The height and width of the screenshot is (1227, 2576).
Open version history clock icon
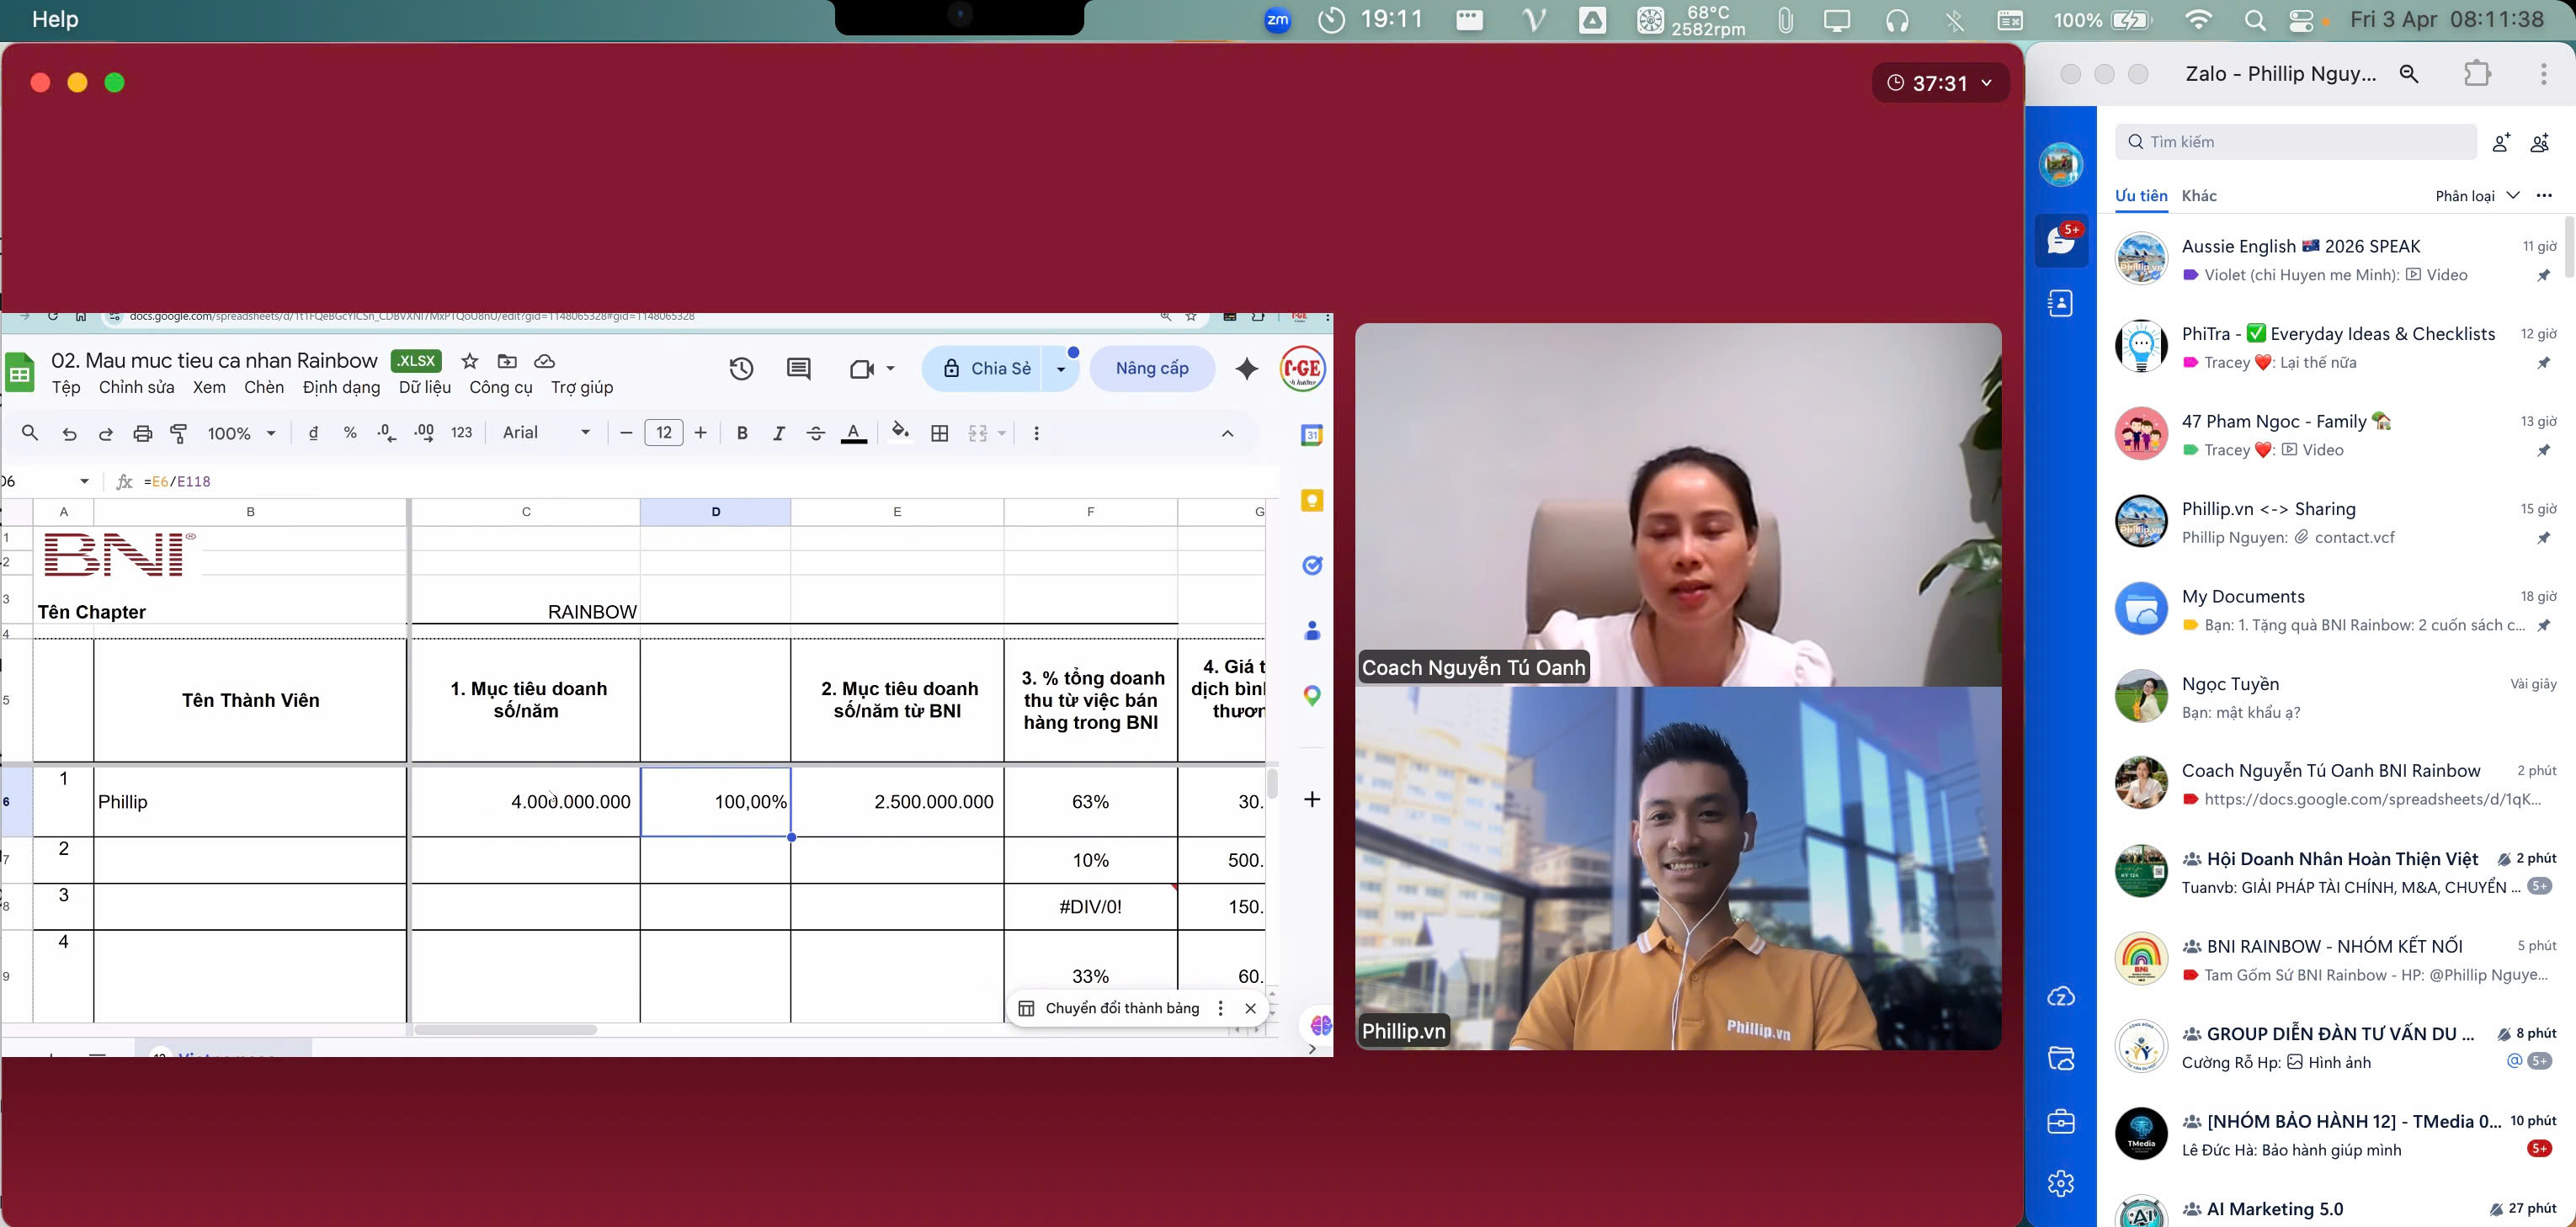[741, 369]
